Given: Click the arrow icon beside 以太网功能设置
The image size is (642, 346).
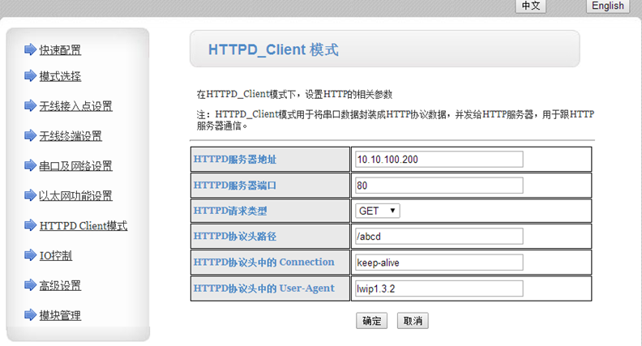Looking at the screenshot, I should pos(30,196).
